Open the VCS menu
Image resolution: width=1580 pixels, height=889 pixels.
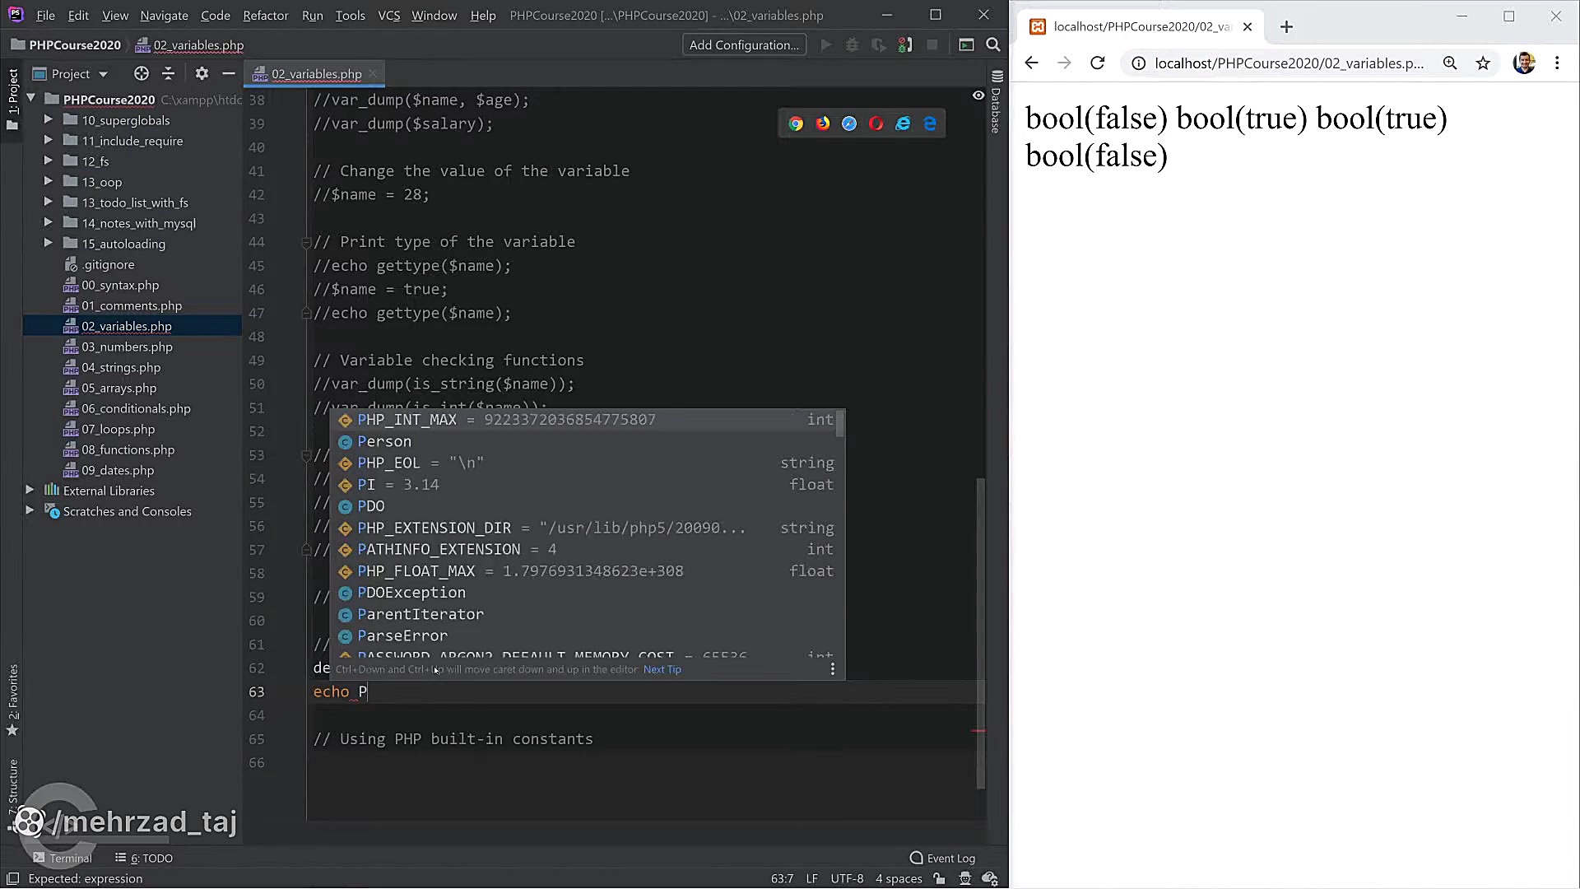[388, 15]
